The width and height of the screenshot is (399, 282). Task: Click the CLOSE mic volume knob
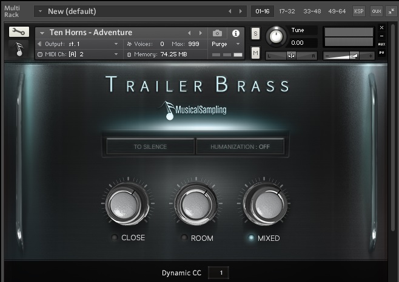(x=127, y=204)
